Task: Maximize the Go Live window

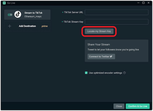Action: pyautogui.click(x=143, y=3)
